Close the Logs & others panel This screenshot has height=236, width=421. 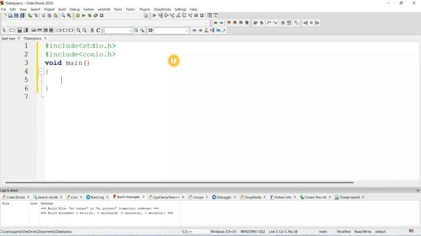pos(418,191)
